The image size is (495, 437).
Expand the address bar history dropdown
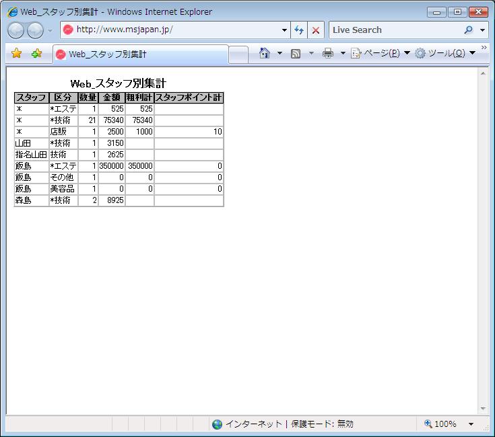click(284, 30)
